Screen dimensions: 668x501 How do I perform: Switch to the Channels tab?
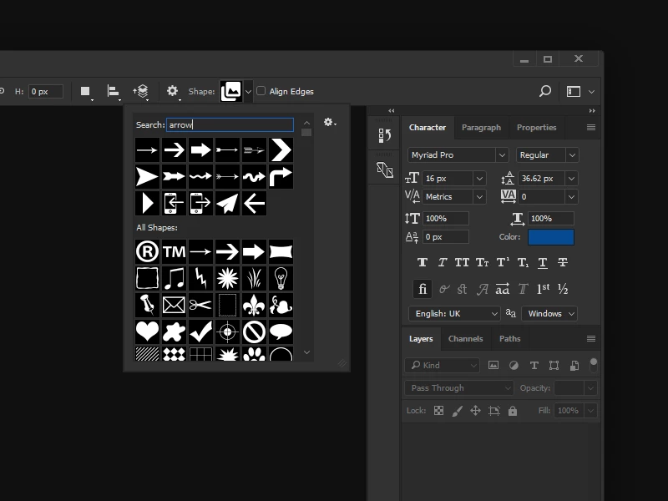tap(465, 339)
